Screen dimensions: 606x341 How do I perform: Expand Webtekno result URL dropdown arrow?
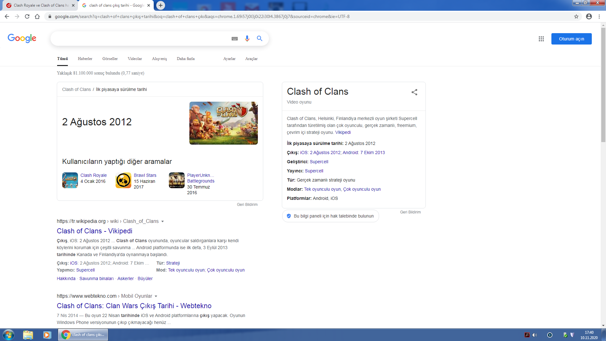coord(156,296)
